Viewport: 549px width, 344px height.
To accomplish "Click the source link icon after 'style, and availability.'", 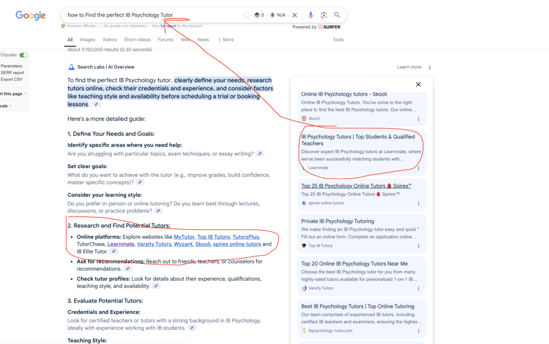I will [156, 286].
